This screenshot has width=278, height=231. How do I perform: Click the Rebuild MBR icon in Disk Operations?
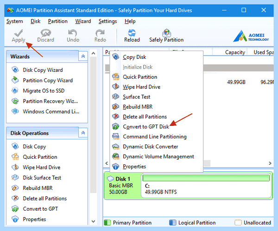[15, 188]
